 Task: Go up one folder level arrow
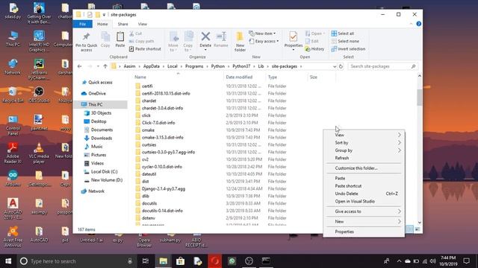click(x=105, y=66)
